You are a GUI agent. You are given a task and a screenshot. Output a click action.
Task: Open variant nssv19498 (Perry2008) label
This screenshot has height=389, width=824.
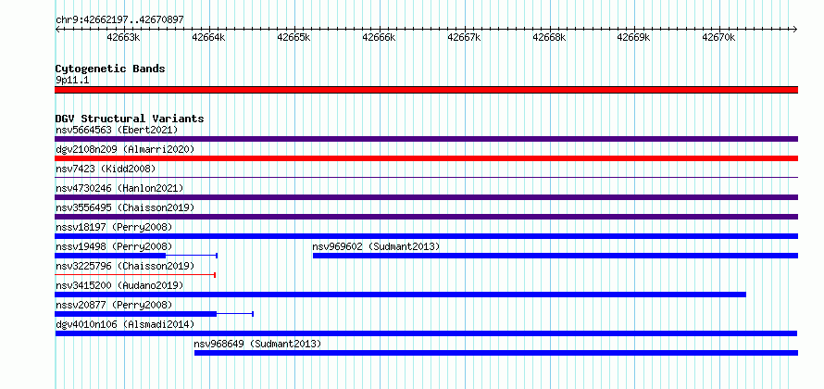[x=114, y=246]
